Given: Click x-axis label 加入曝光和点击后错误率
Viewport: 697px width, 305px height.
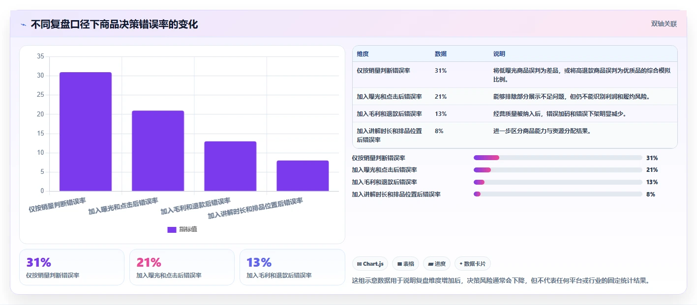Looking at the screenshot, I should pyautogui.click(x=123, y=206).
